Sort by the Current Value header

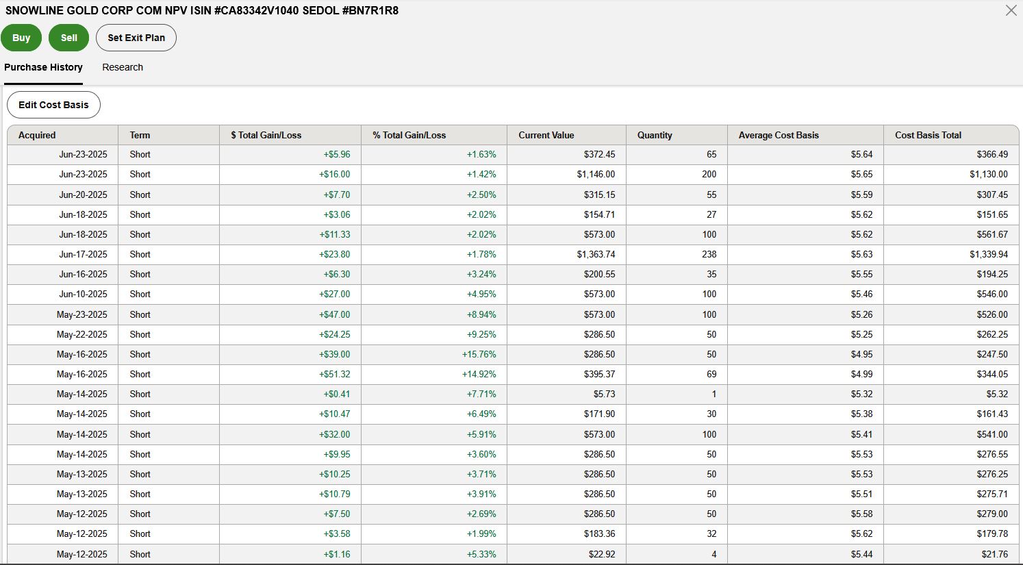pos(546,135)
